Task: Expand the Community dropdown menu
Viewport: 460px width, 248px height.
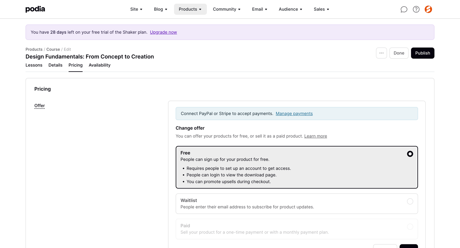Action: (227, 9)
